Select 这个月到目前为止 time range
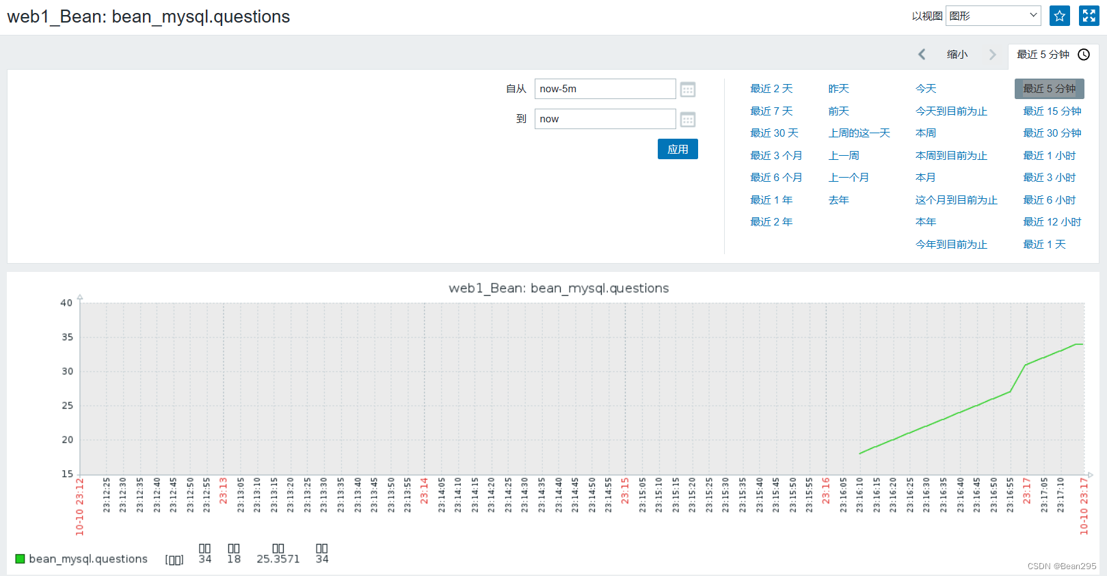This screenshot has height=576, width=1107. click(x=957, y=200)
